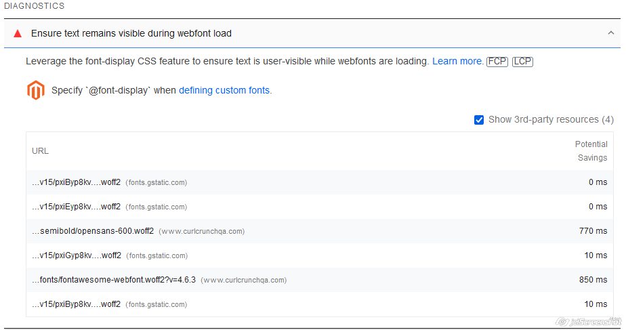The image size is (626, 330).
Task: Uncheck the Show 3rd-party resources checkbox
Action: [x=480, y=120]
